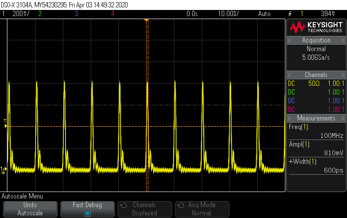Viewport: 347px width, 218px height.
Task: Click the green 1.00:1 probe ratio
Action: [336, 92]
